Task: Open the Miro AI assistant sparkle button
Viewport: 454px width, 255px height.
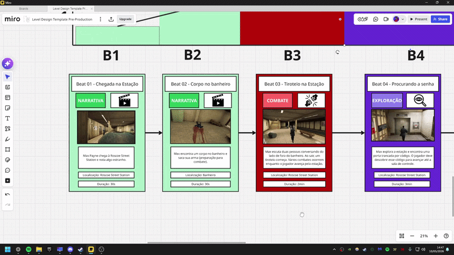Action: (7, 63)
